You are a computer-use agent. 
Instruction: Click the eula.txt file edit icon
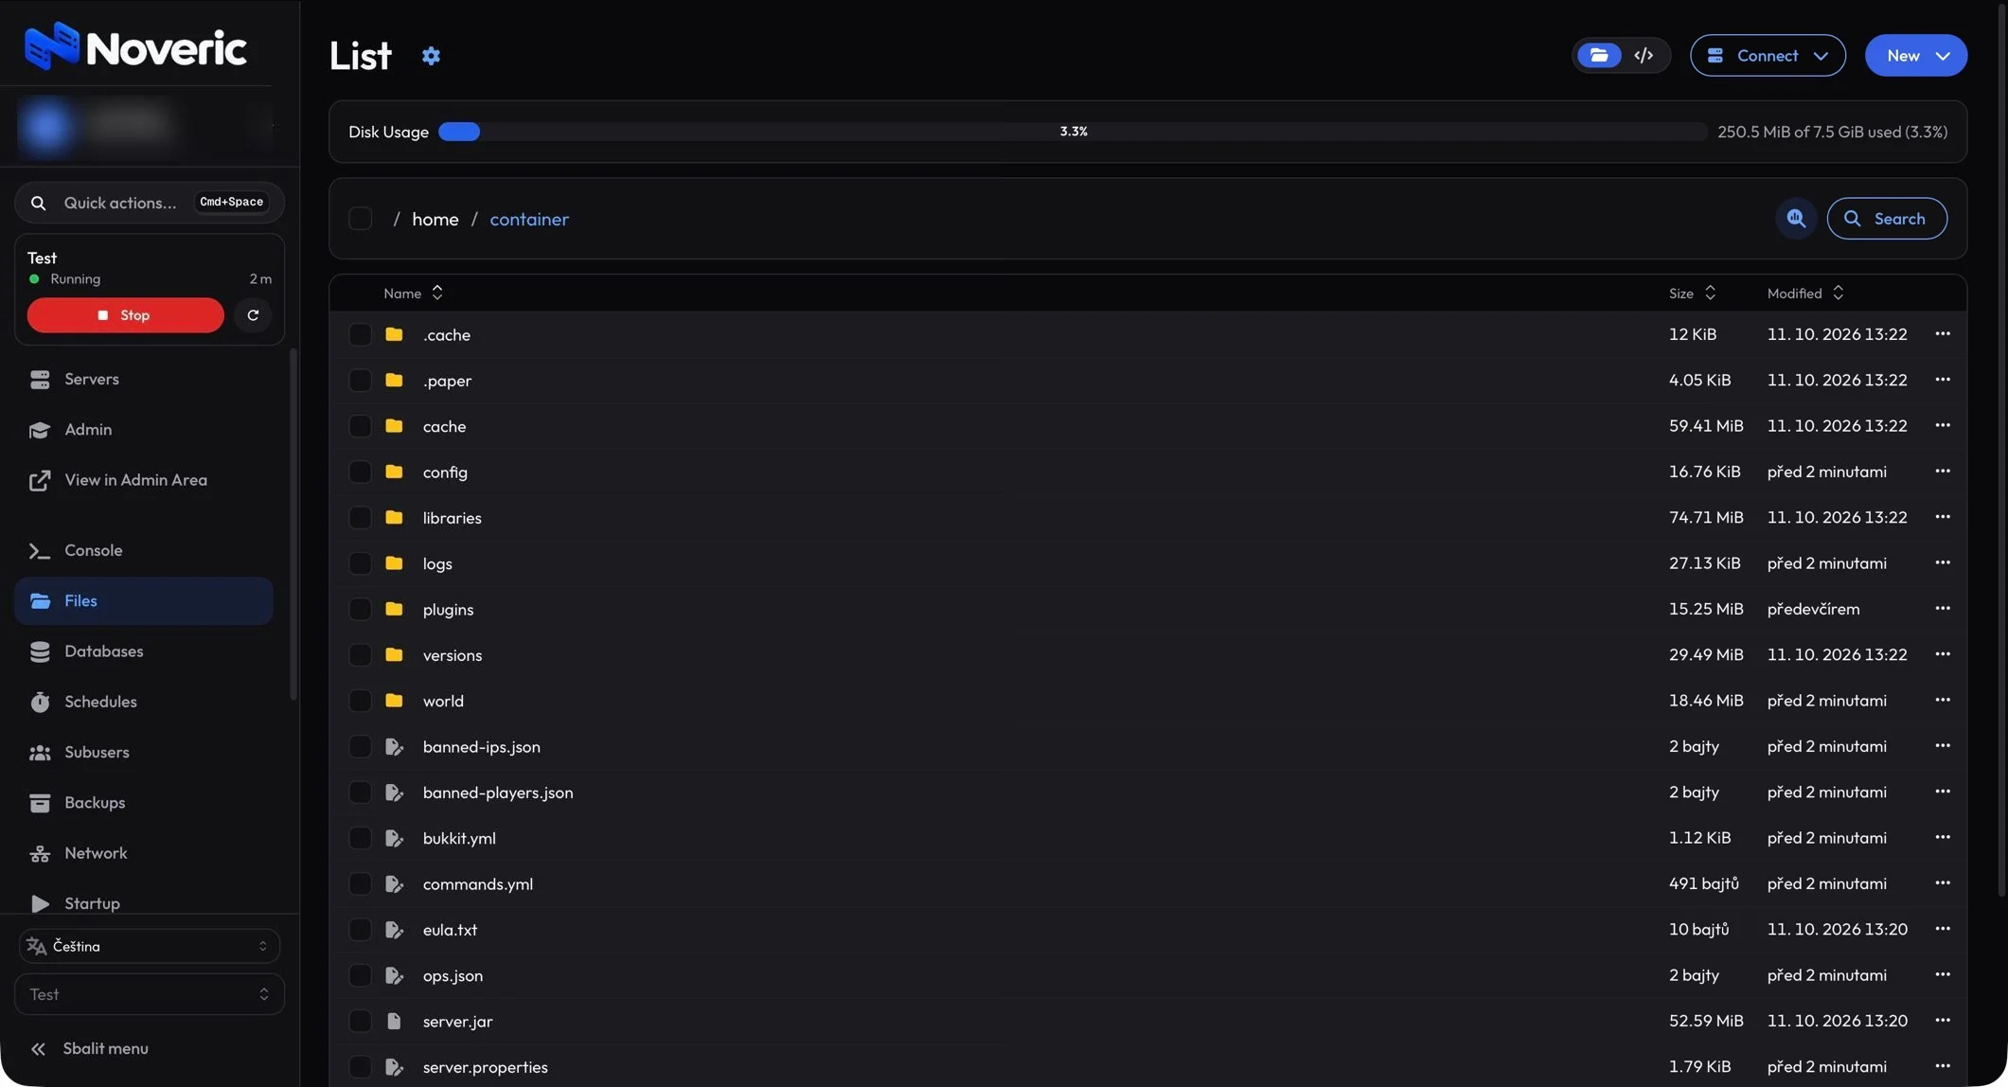[394, 929]
